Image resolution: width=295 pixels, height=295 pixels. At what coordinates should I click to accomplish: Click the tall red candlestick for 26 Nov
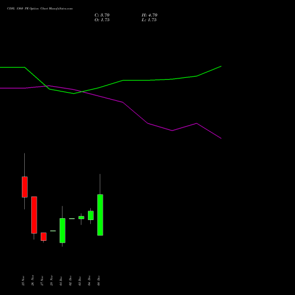(x=34, y=215)
